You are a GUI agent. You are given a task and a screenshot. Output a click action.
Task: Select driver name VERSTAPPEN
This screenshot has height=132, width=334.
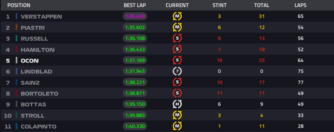41,16
